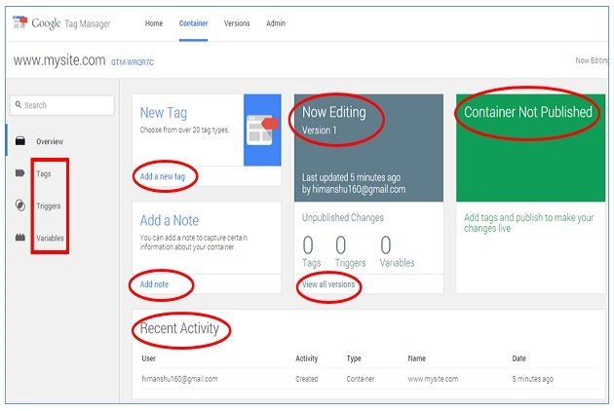Viewport: 614px width, 411px height.
Task: Click the New Tag card illustration
Action: pyautogui.click(x=262, y=130)
